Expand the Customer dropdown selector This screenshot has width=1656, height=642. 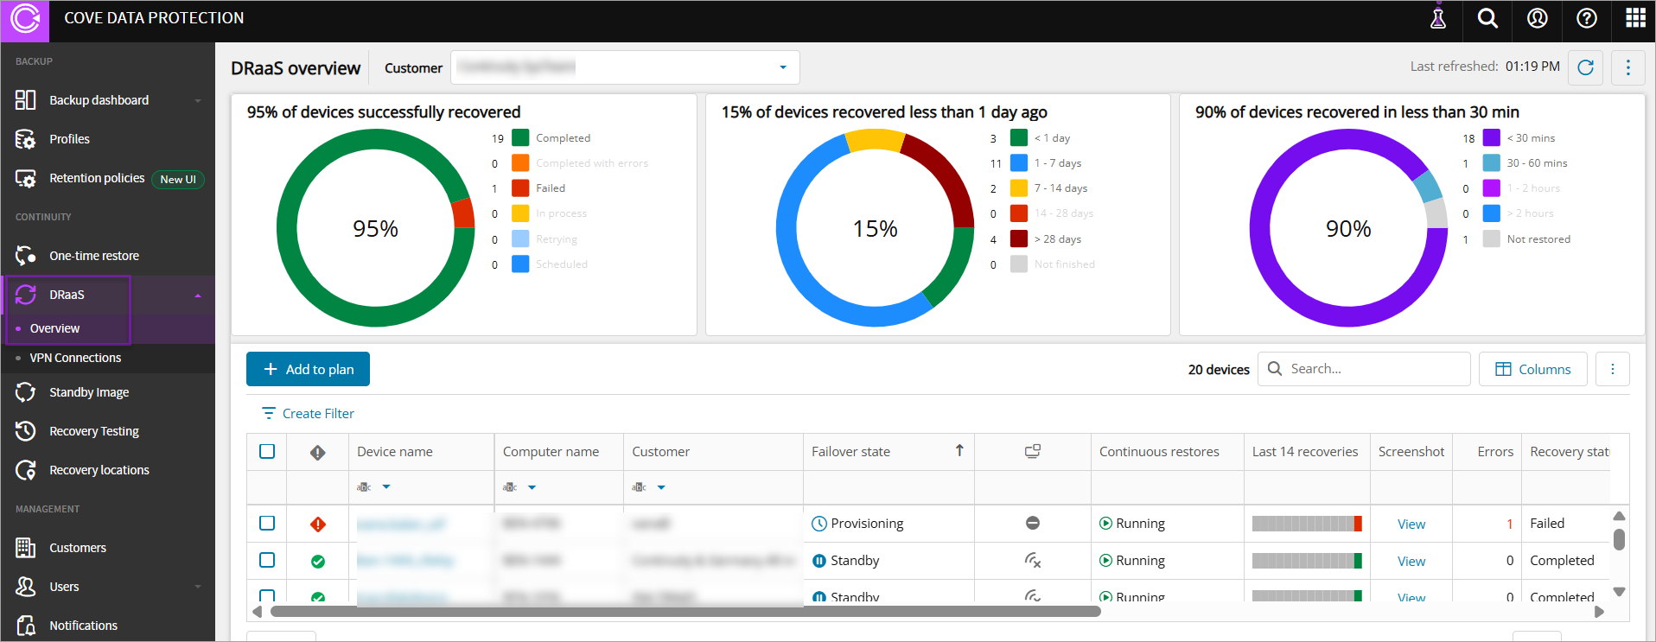click(x=782, y=67)
